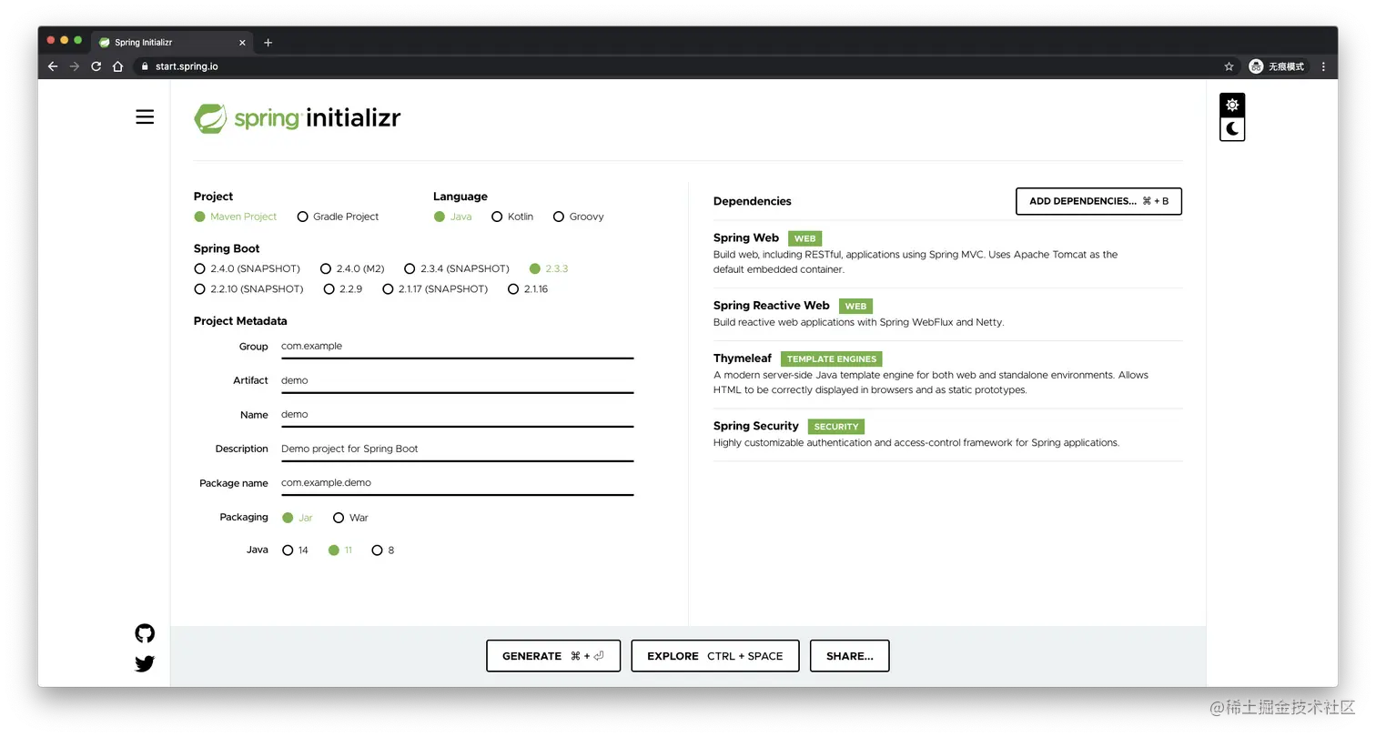Screen dimensions: 1376x737
Task: Select Spring Boot 2.4.0 (SNAPSHOT)
Action: 247,268
